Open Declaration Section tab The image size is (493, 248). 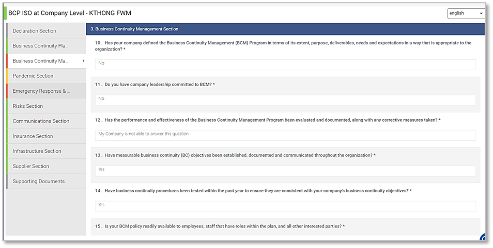(x=46, y=31)
